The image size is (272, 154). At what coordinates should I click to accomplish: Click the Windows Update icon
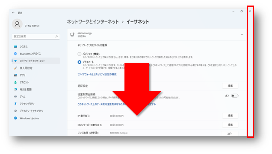(x=15, y=118)
